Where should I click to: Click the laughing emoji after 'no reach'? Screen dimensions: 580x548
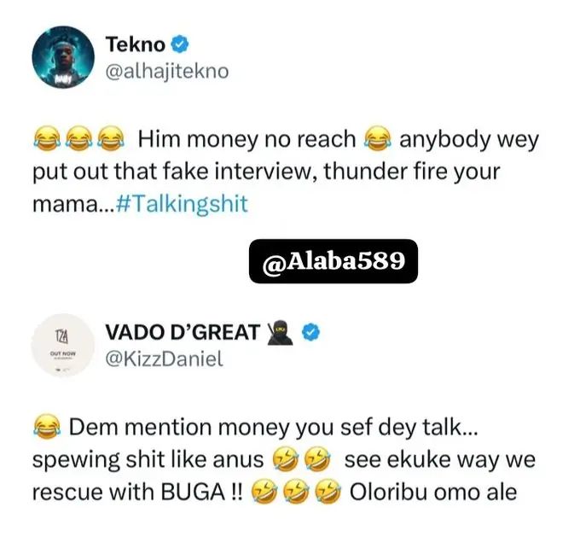377,139
